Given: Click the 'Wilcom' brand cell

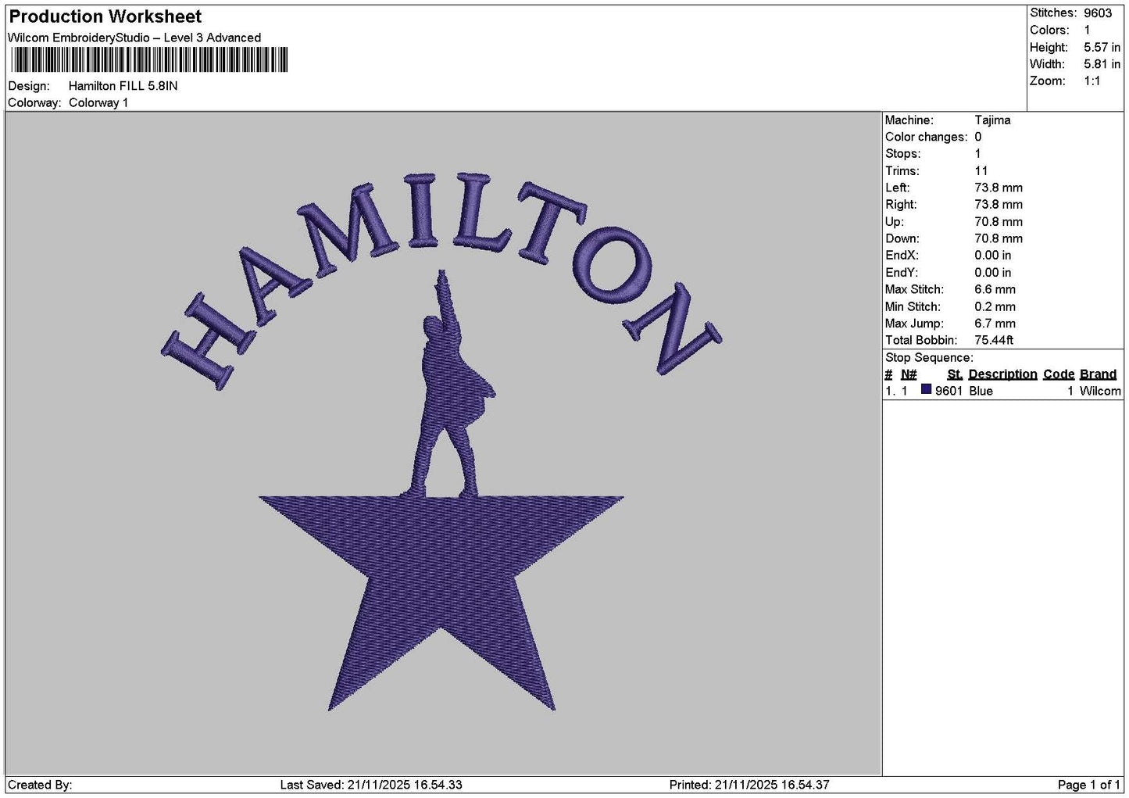Looking at the screenshot, I should click(1100, 391).
